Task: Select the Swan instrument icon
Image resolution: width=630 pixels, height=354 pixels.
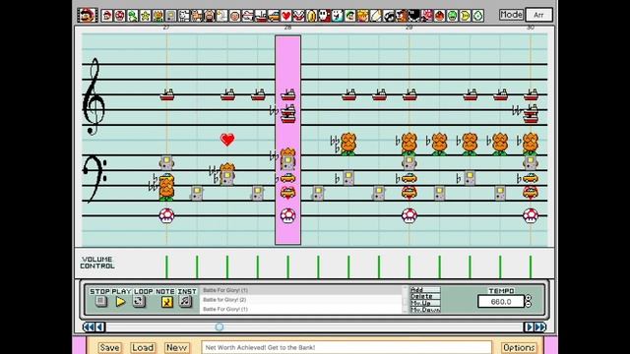Action: click(x=222, y=16)
